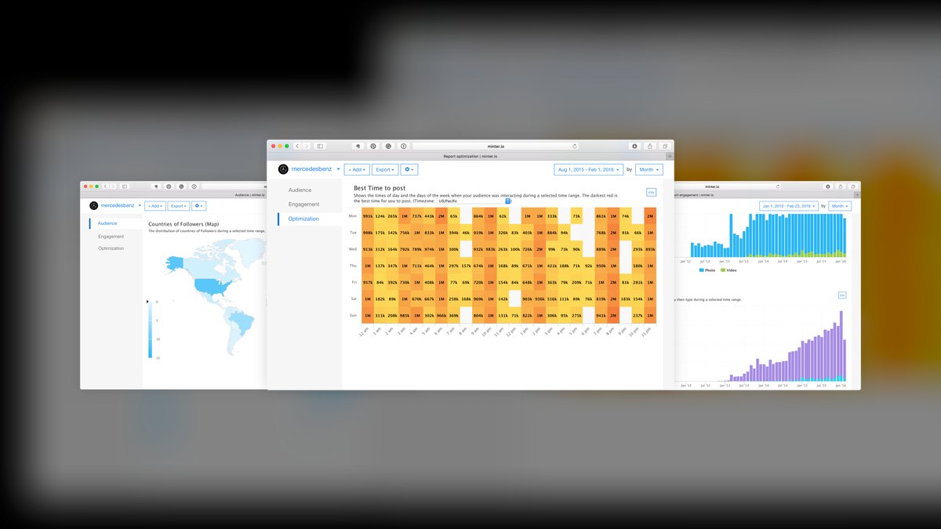Toggle the sidebar in the center Safari window
Image resolution: width=941 pixels, height=529 pixels.
pyautogui.click(x=320, y=146)
